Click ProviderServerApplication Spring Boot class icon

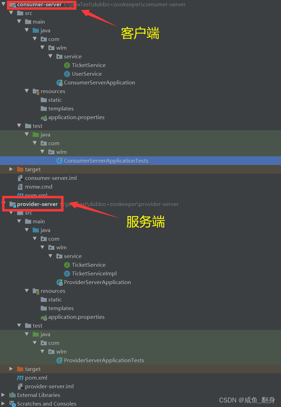[59, 282]
